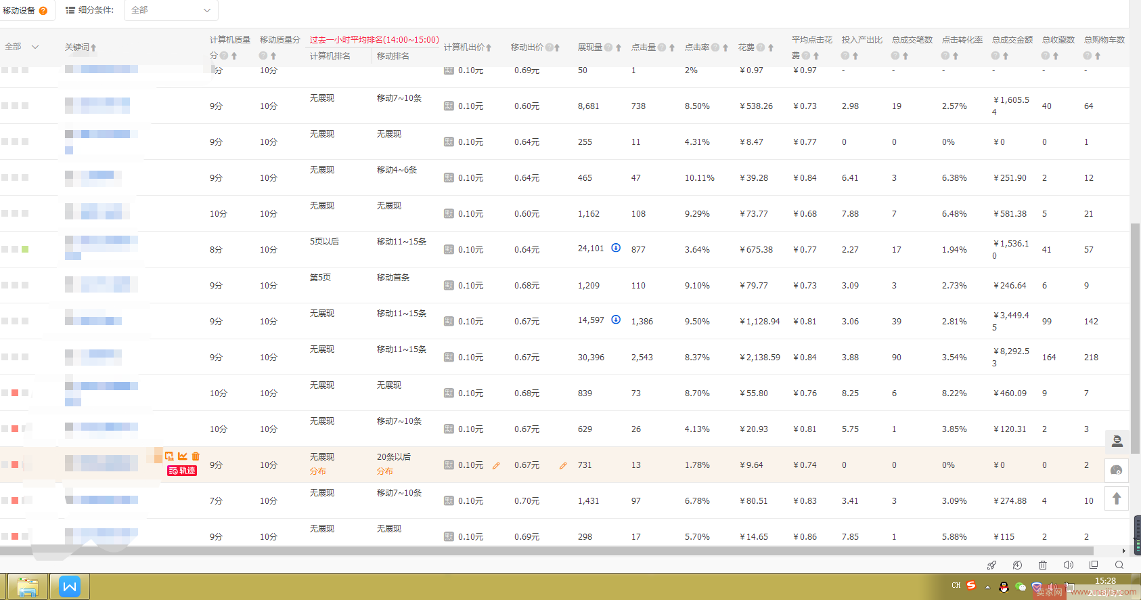The width and height of the screenshot is (1141, 600).
Task: Click horizontal scrollbar right arrow
Action: (1124, 551)
